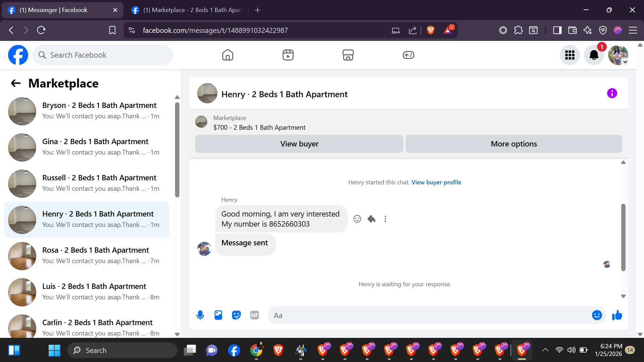
Task: Open the Marketplace storefront icon
Action: (x=348, y=55)
